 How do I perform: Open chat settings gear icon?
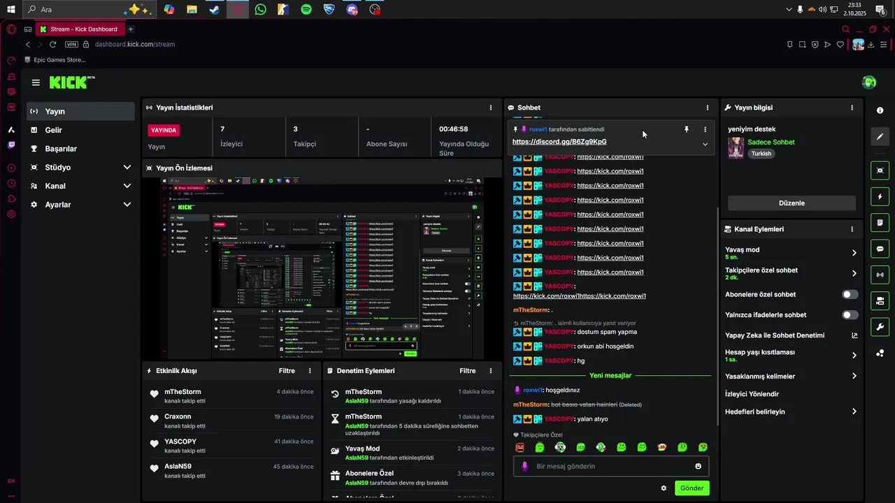click(664, 488)
